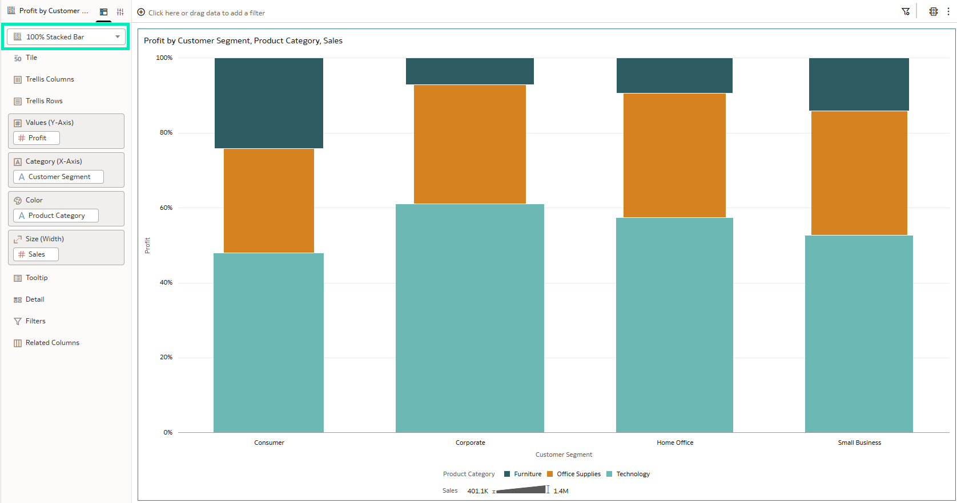Click the Trellis Rows section
This screenshot has height=503, width=957.
44,101
